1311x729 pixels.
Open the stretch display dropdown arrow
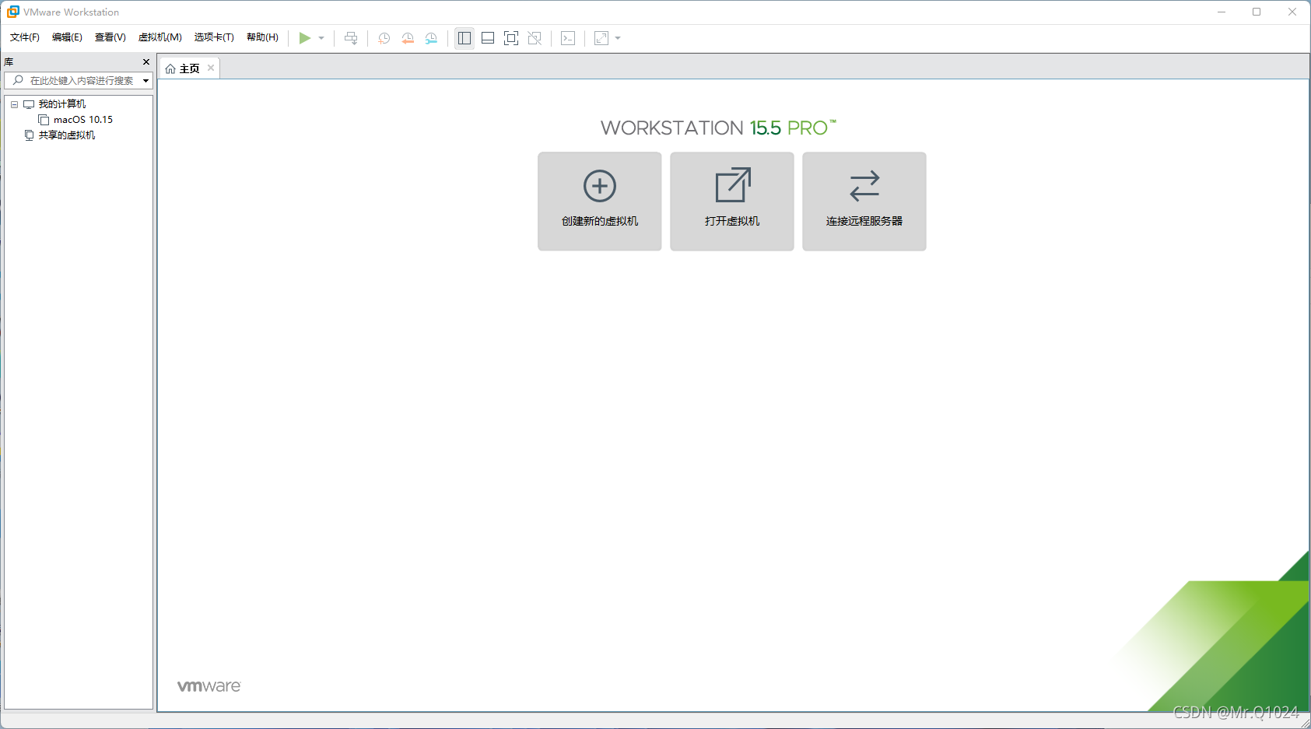pyautogui.click(x=618, y=38)
